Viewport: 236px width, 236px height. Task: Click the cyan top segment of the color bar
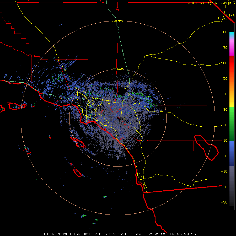coord(232,34)
